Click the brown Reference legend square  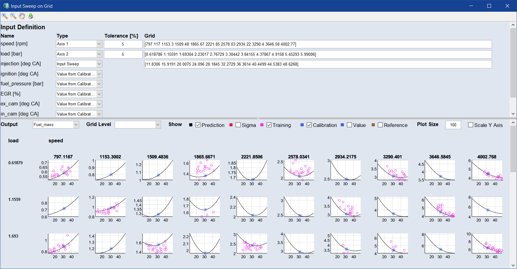pos(373,125)
